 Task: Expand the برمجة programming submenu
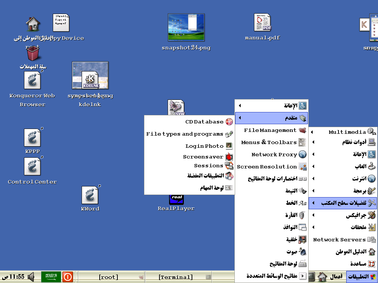pos(343,191)
